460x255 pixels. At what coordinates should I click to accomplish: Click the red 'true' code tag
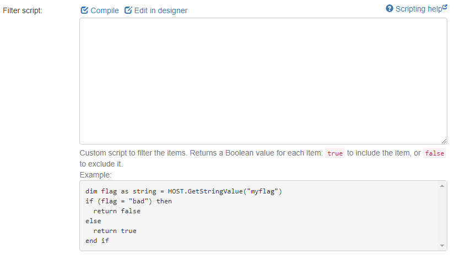coord(334,154)
